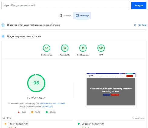Click the Largest Contentful Paint label

point(93,124)
